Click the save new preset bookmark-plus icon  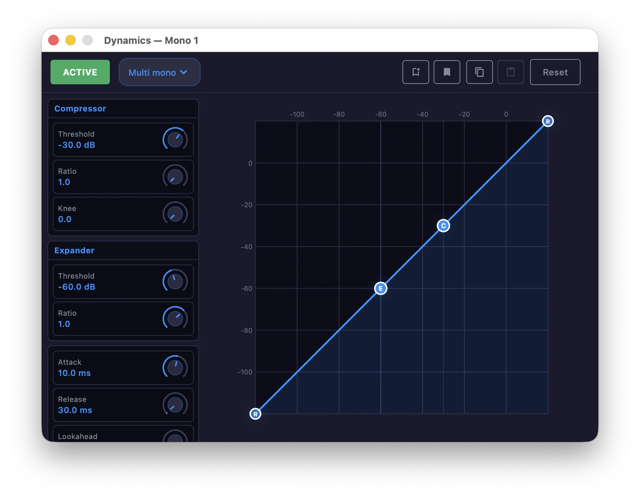[x=416, y=72]
